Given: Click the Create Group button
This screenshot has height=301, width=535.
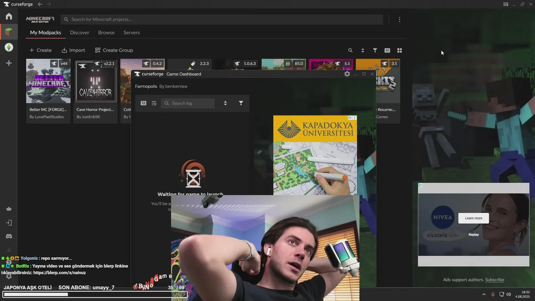Looking at the screenshot, I should [x=114, y=50].
